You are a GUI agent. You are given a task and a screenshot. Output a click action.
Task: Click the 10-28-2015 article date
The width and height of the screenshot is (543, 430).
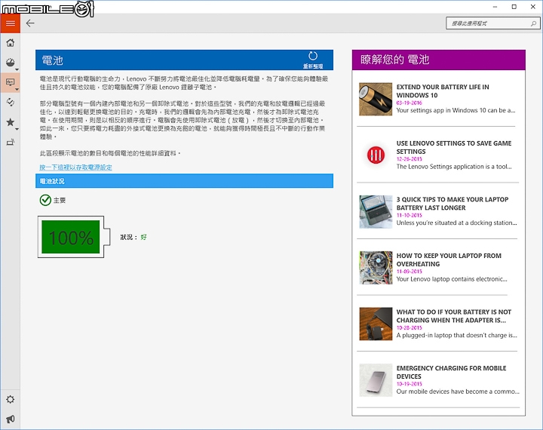(410, 327)
